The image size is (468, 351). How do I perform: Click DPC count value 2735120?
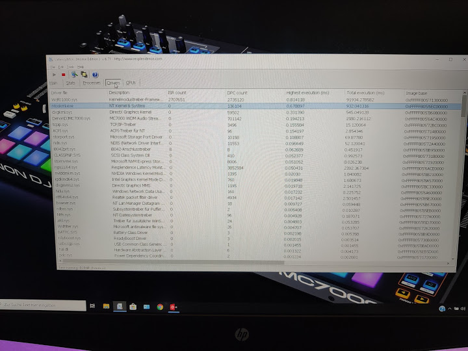(235, 99)
